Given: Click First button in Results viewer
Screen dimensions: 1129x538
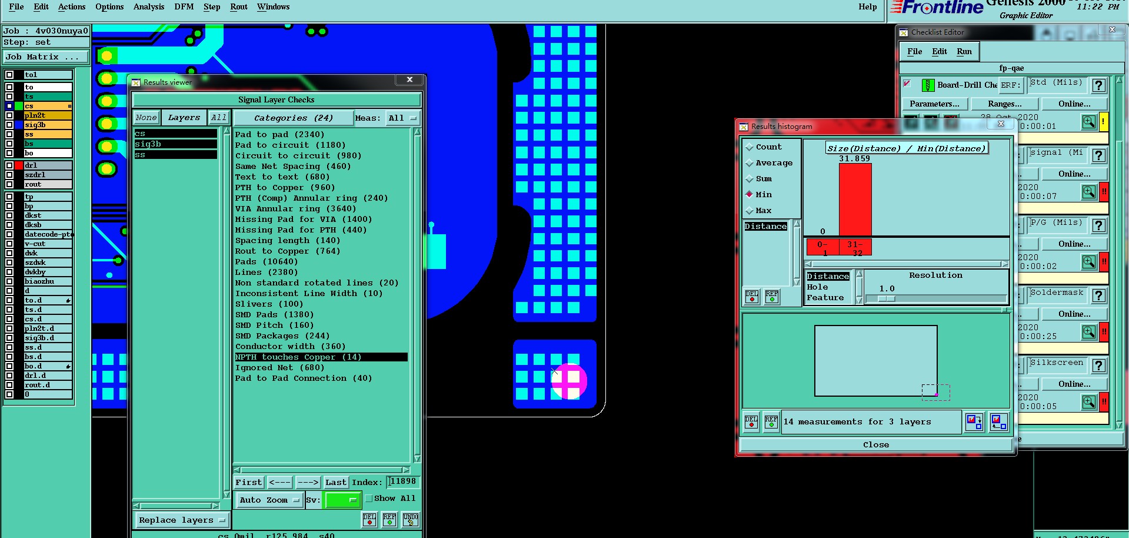Looking at the screenshot, I should click(x=249, y=483).
